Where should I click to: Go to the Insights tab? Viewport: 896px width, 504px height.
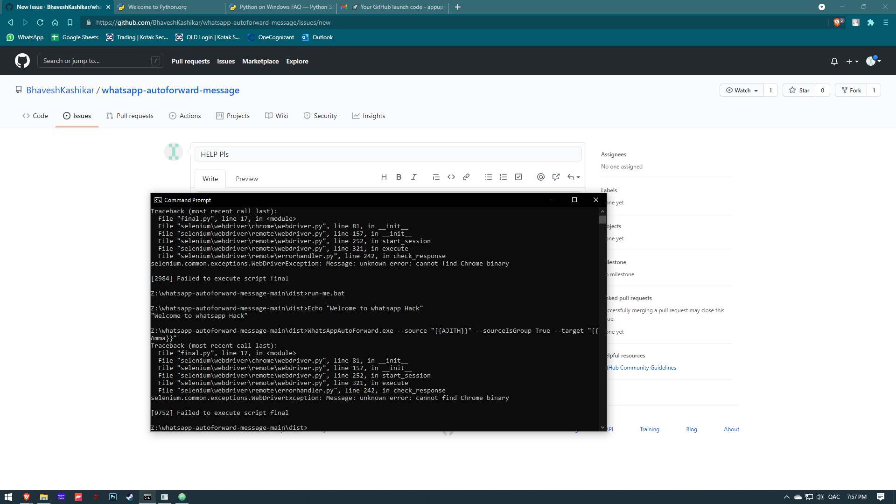coord(369,116)
